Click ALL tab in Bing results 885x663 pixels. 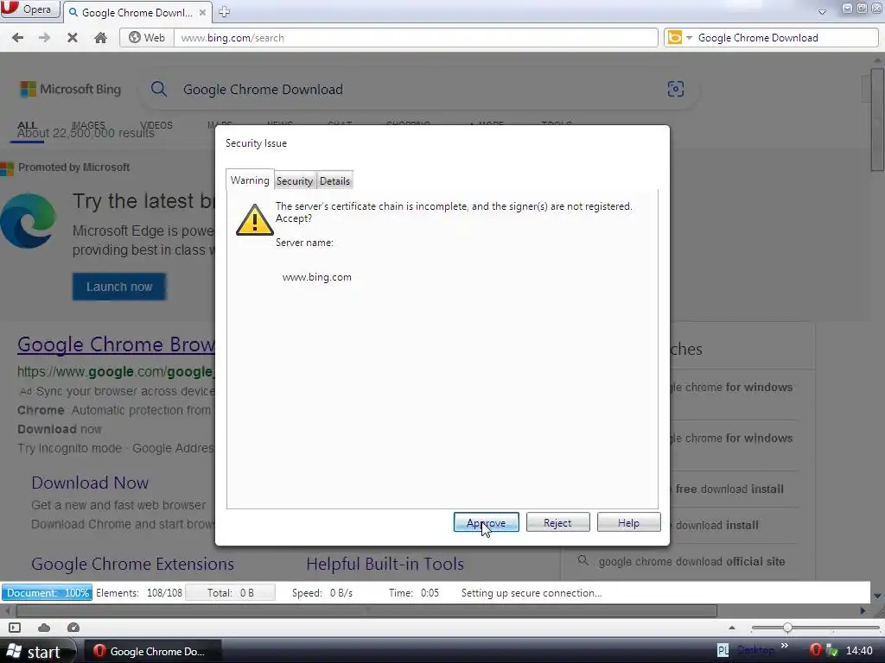pyautogui.click(x=27, y=125)
